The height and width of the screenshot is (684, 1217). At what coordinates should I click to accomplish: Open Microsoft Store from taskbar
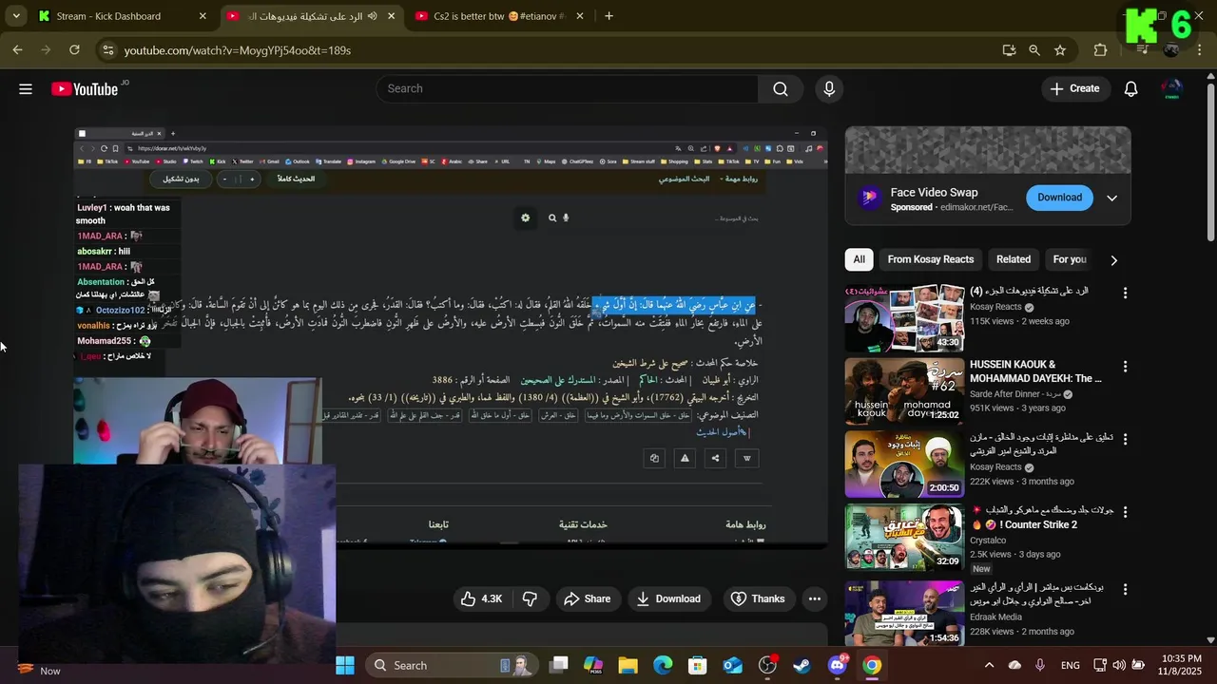(x=698, y=665)
